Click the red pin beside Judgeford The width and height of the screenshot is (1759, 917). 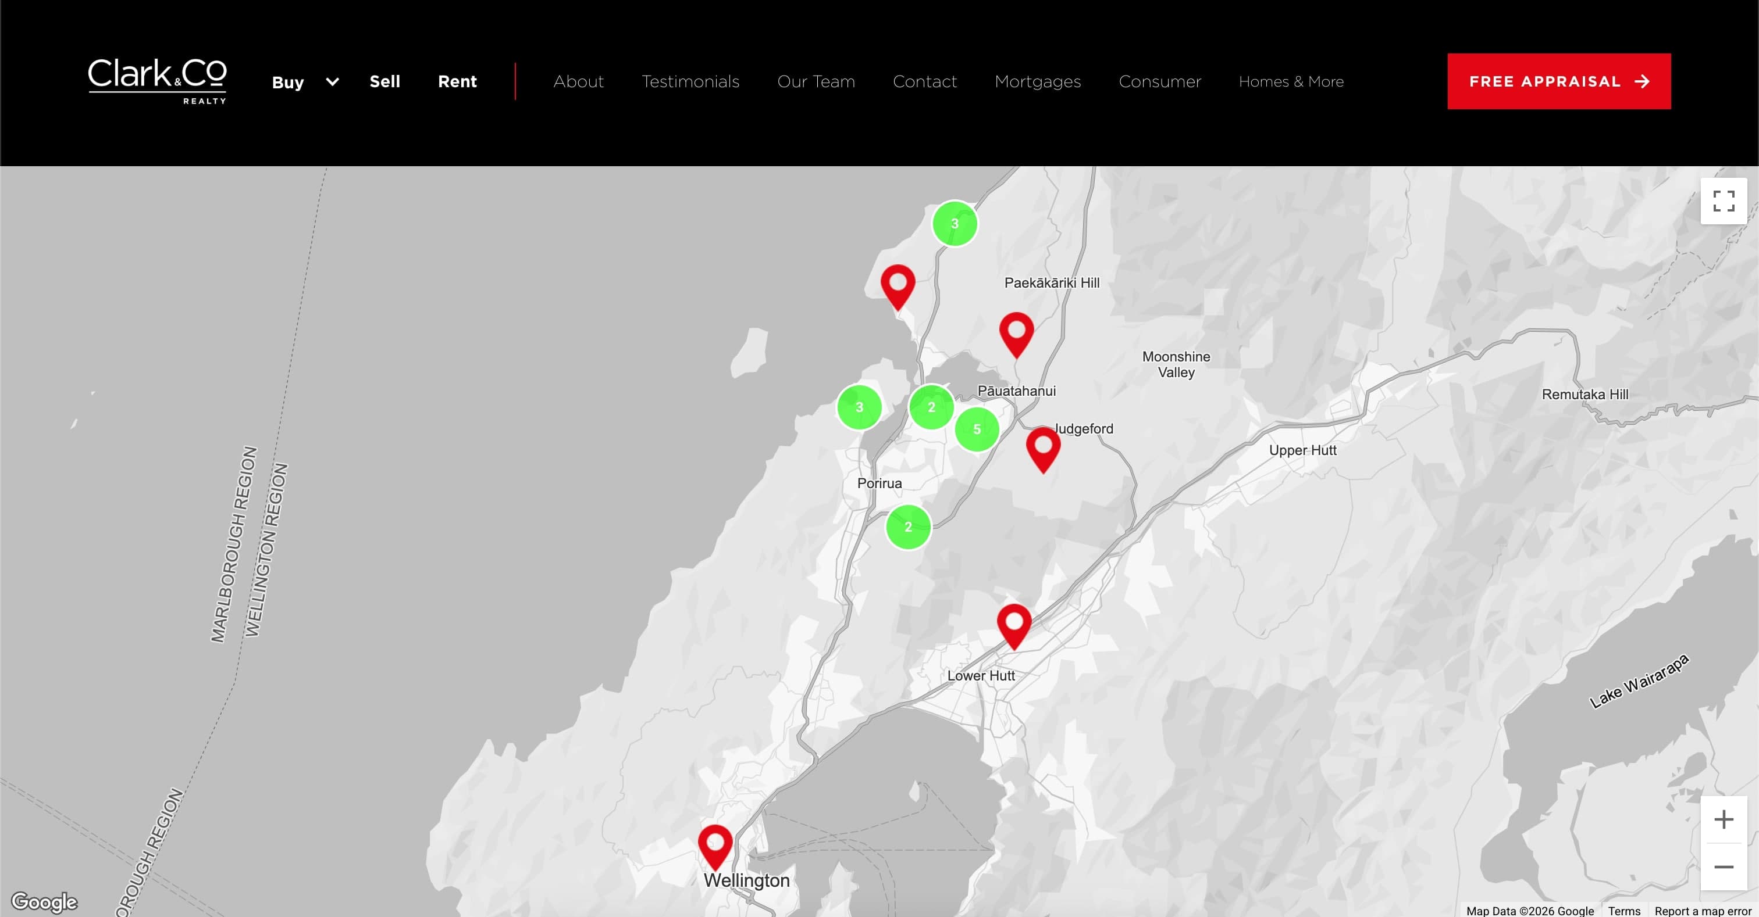pos(1043,447)
